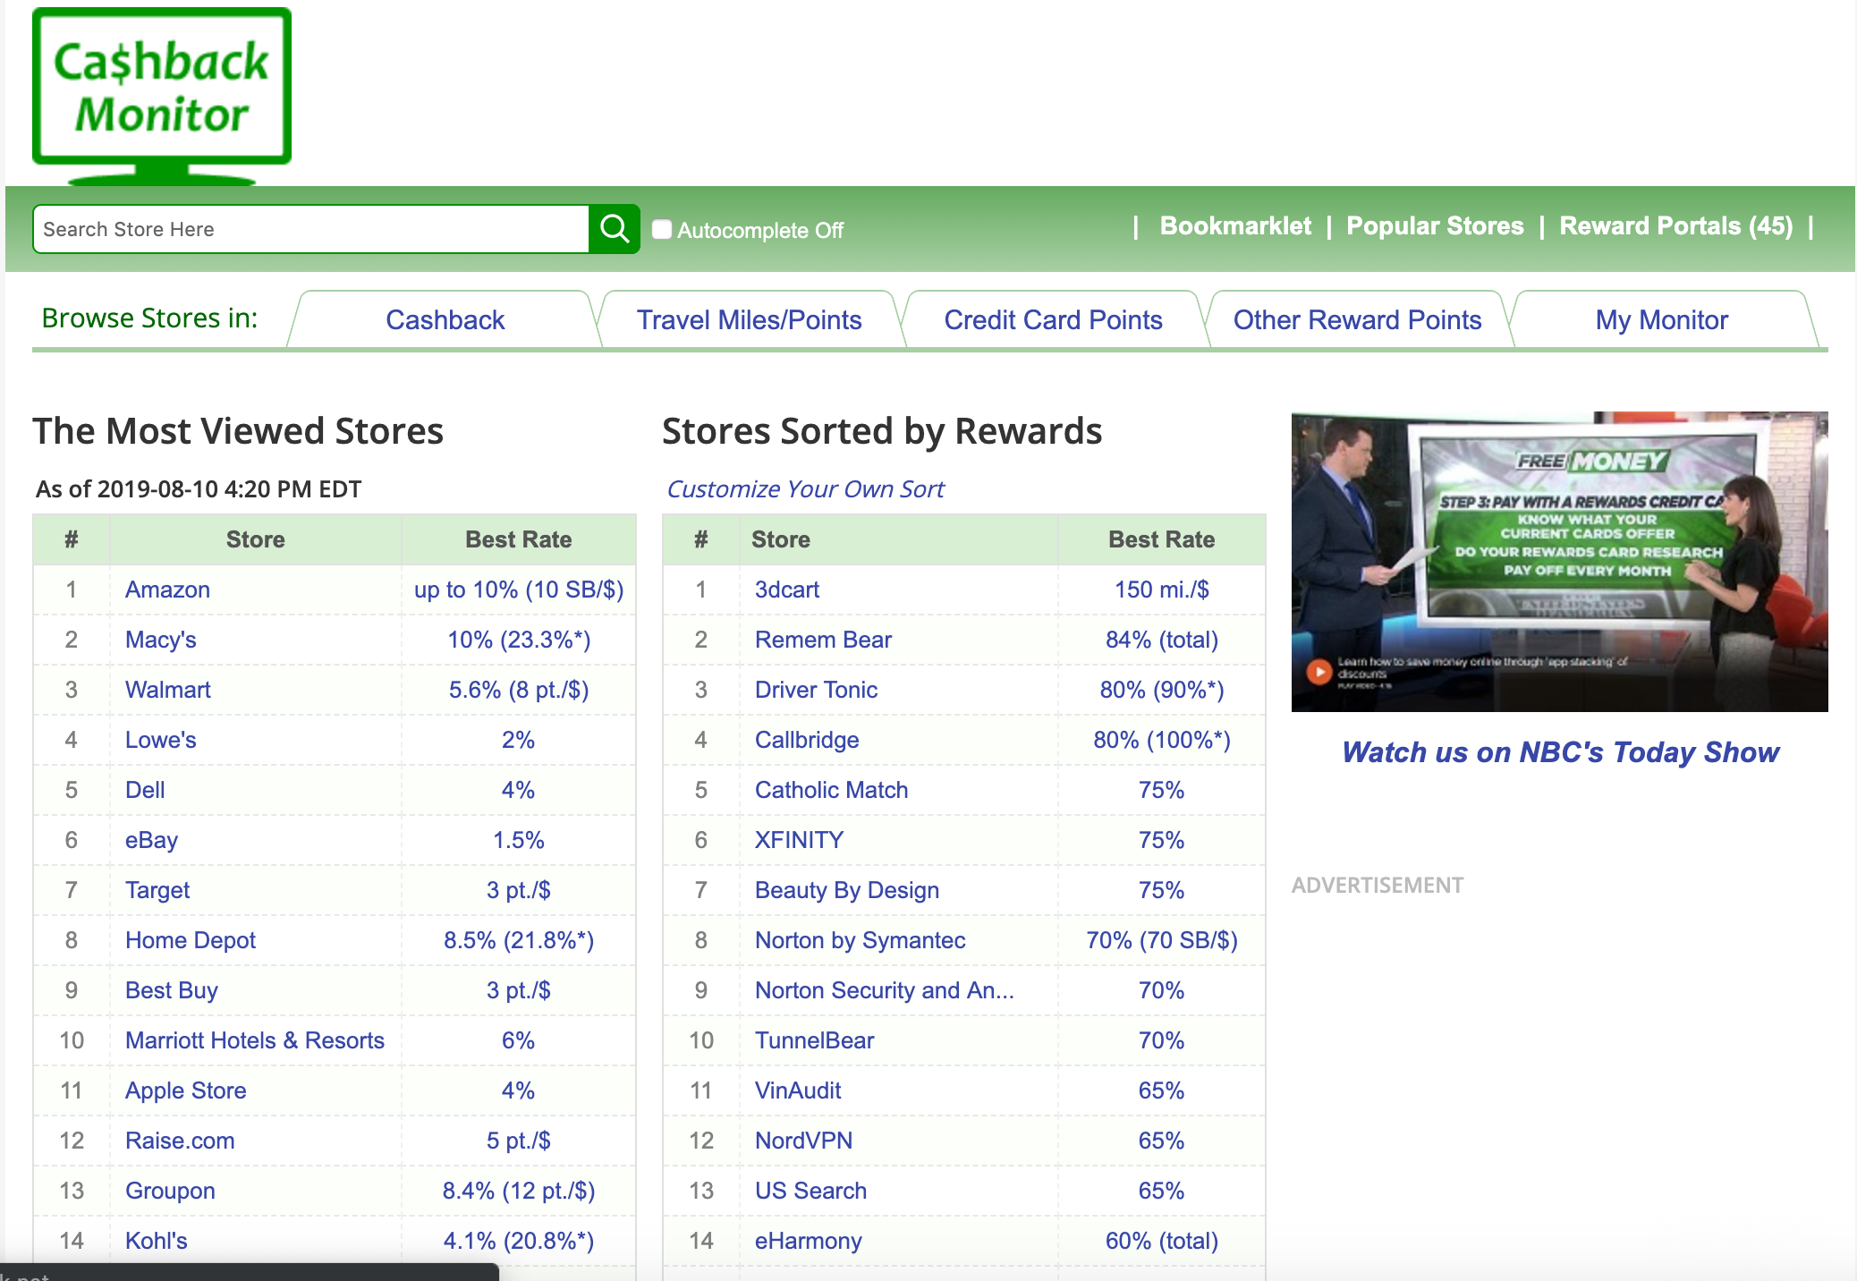The height and width of the screenshot is (1281, 1857).
Task: Open the Catholic Match store link
Action: 831,790
